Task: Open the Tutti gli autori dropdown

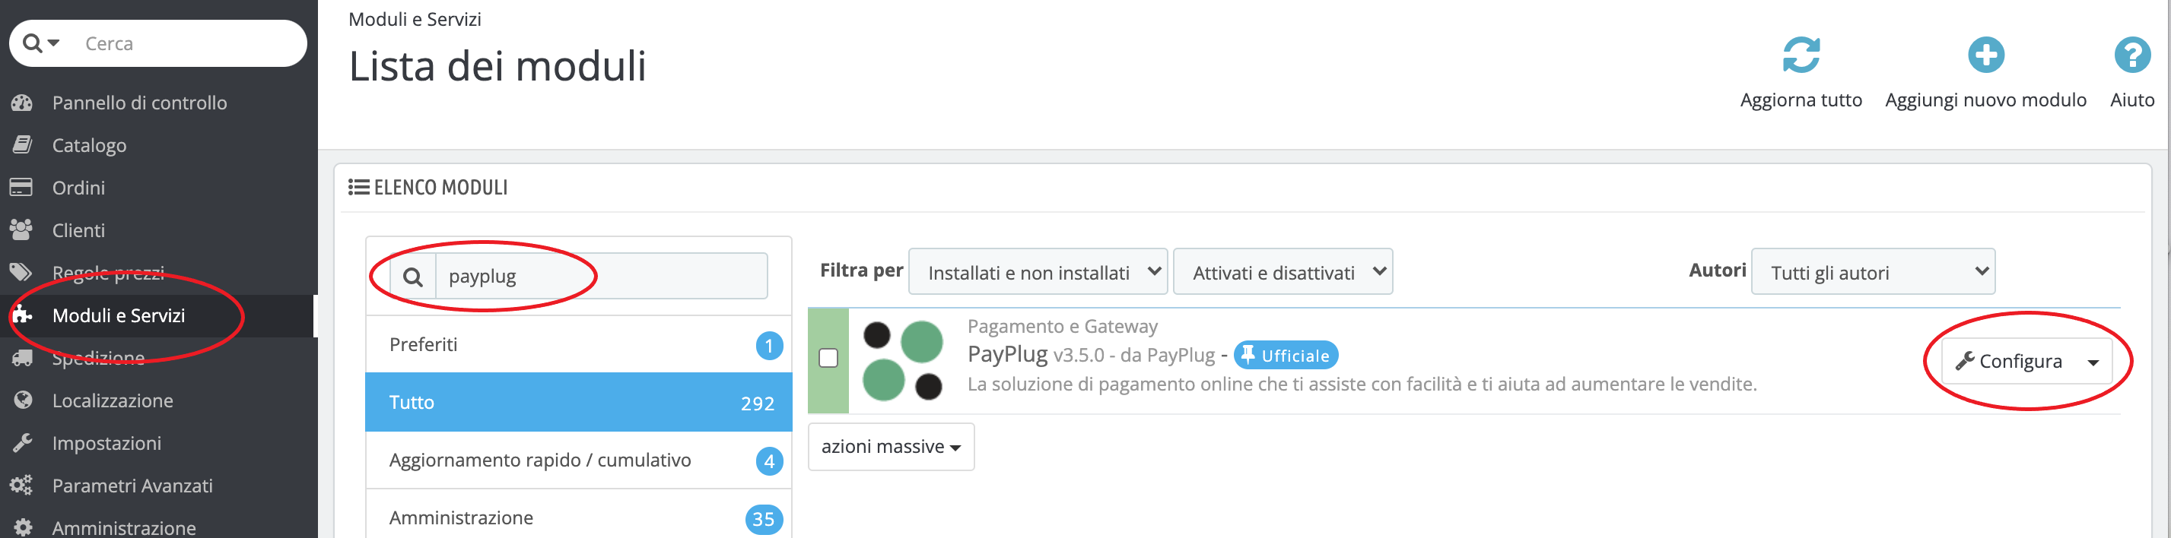Action: tap(1872, 272)
